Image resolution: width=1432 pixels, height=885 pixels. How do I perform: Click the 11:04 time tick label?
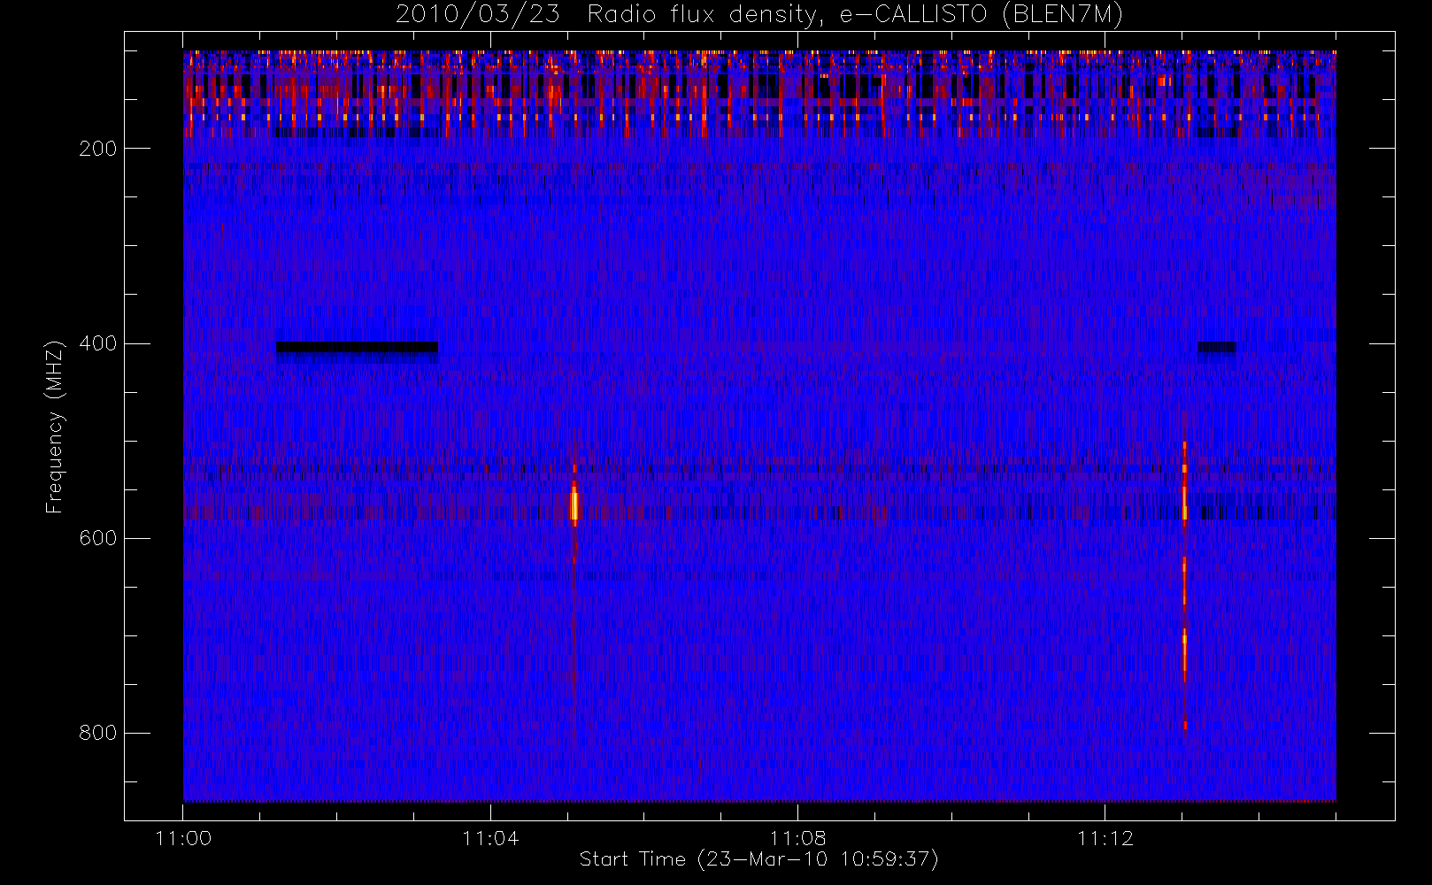click(490, 838)
